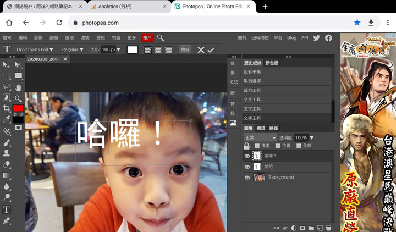Pick the Spot Healing bandage tool
Screen dimensions: 396x232
click(x=6, y=131)
